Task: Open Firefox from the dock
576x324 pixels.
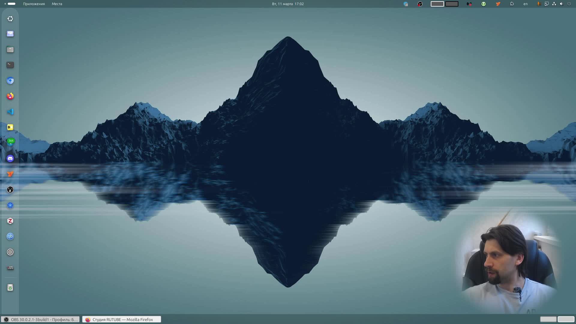Action: [x=10, y=96]
